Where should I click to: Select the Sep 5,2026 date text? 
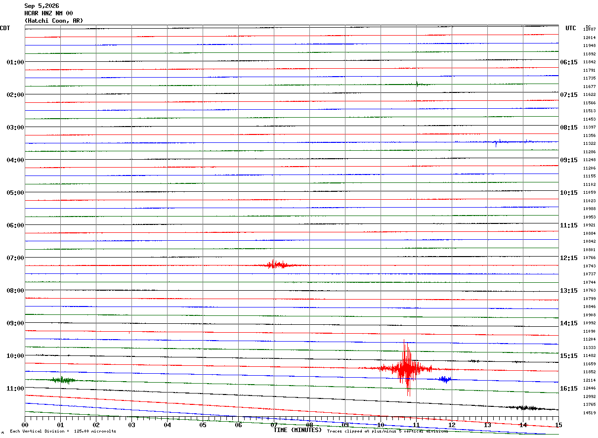pyautogui.click(x=42, y=6)
